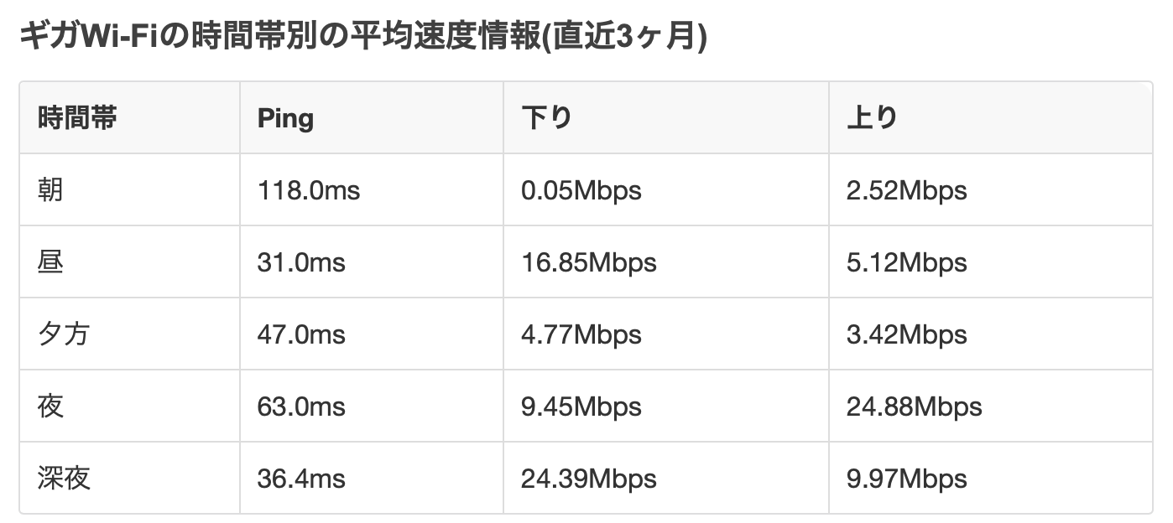The image size is (1173, 523).
Task: Select the 昼 row label
Action: (x=51, y=262)
